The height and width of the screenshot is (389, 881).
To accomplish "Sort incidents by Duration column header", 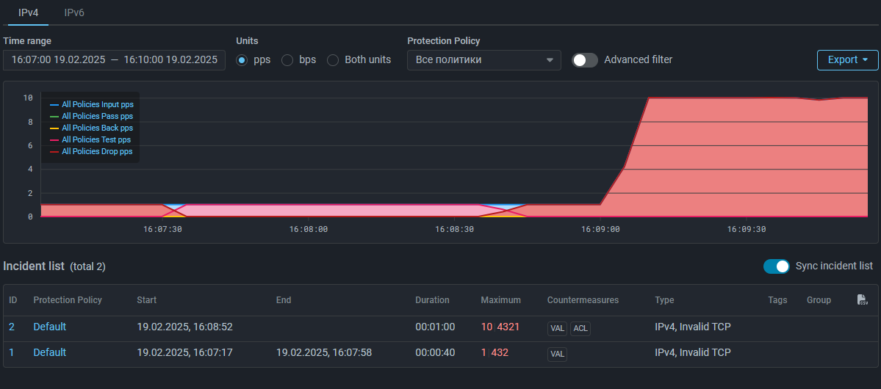I will point(432,300).
